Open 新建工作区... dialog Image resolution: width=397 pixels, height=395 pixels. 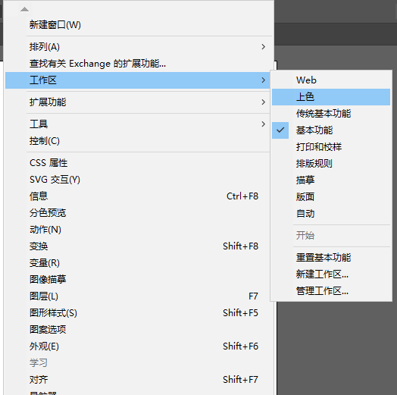pos(331,274)
